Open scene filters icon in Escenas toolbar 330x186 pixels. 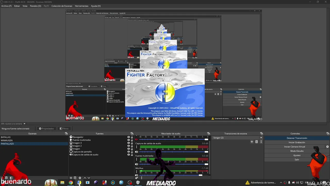(11, 178)
